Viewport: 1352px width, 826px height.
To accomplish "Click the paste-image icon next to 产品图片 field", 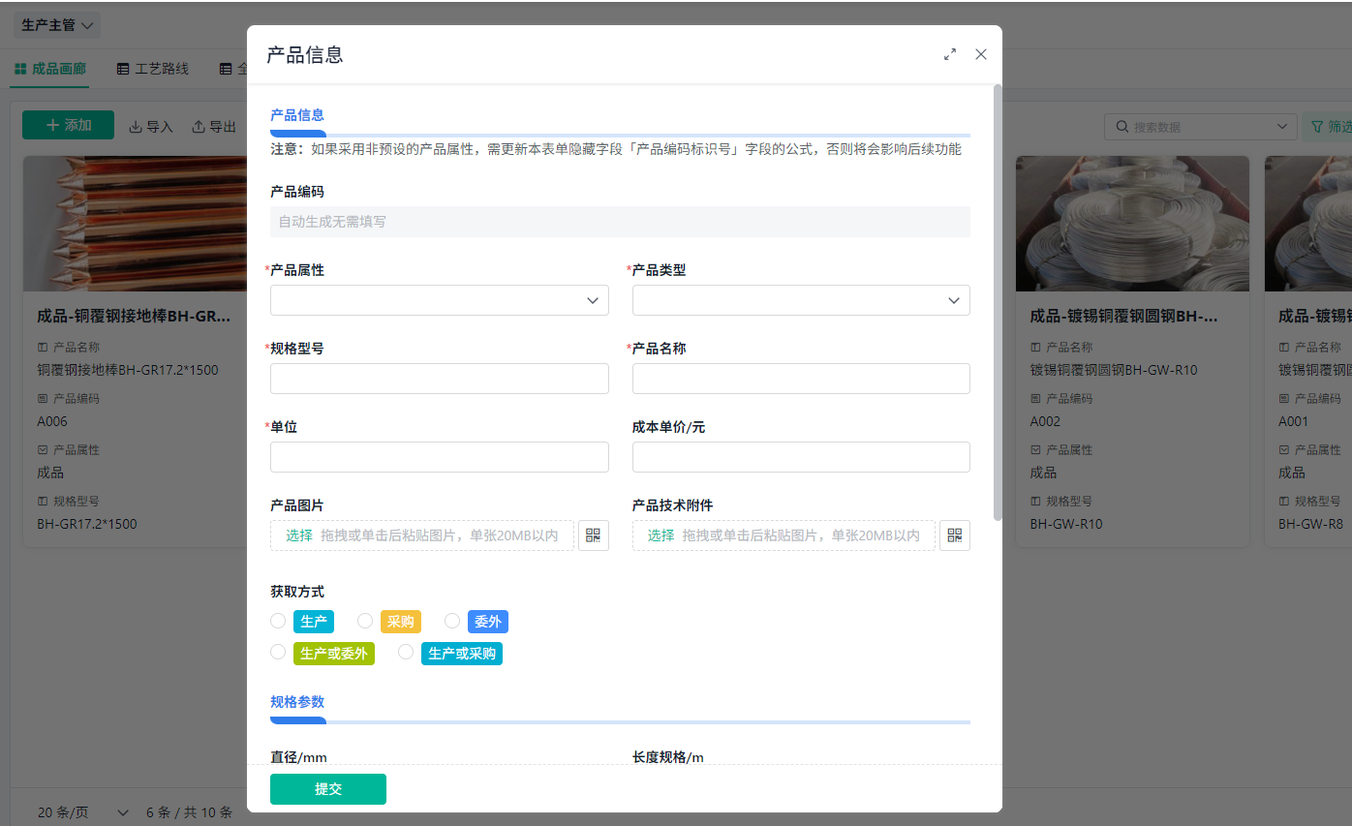I will pyautogui.click(x=593, y=535).
